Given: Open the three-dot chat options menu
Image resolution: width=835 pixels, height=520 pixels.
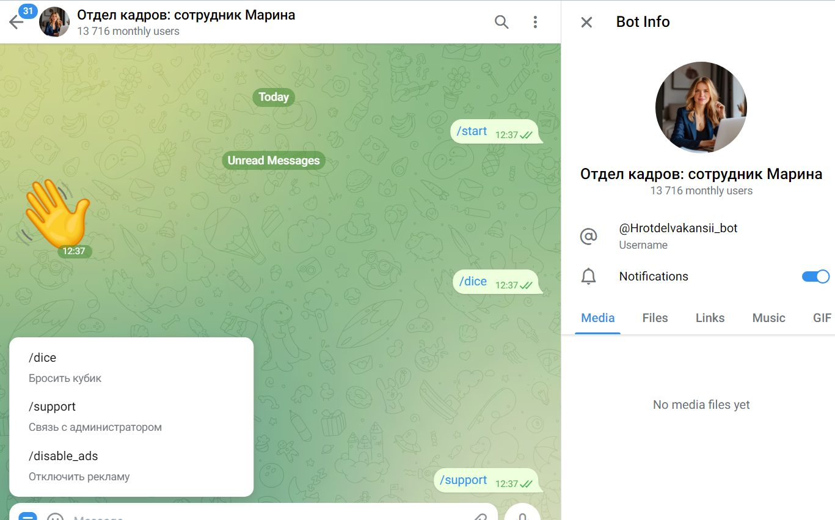Looking at the screenshot, I should coord(535,21).
